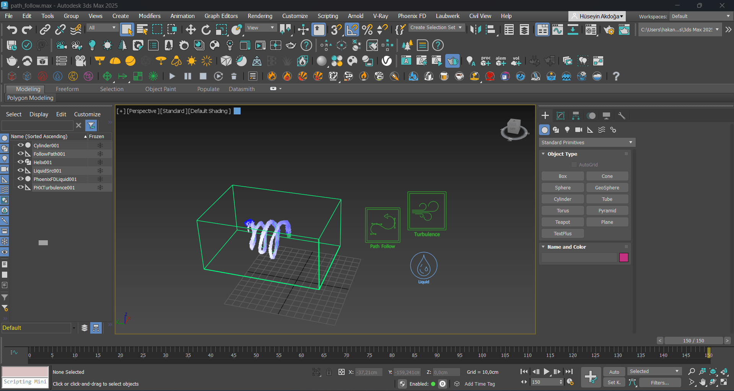Click the Undo icon

(11, 29)
